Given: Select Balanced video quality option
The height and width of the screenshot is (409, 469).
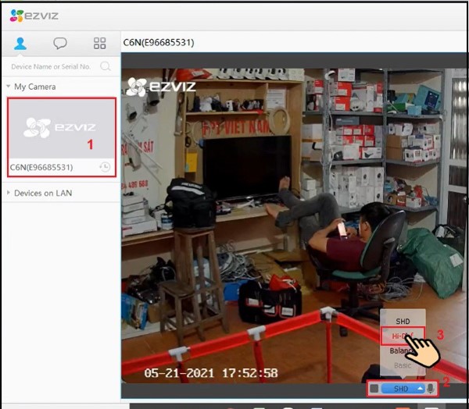Looking at the screenshot, I should tap(399, 351).
